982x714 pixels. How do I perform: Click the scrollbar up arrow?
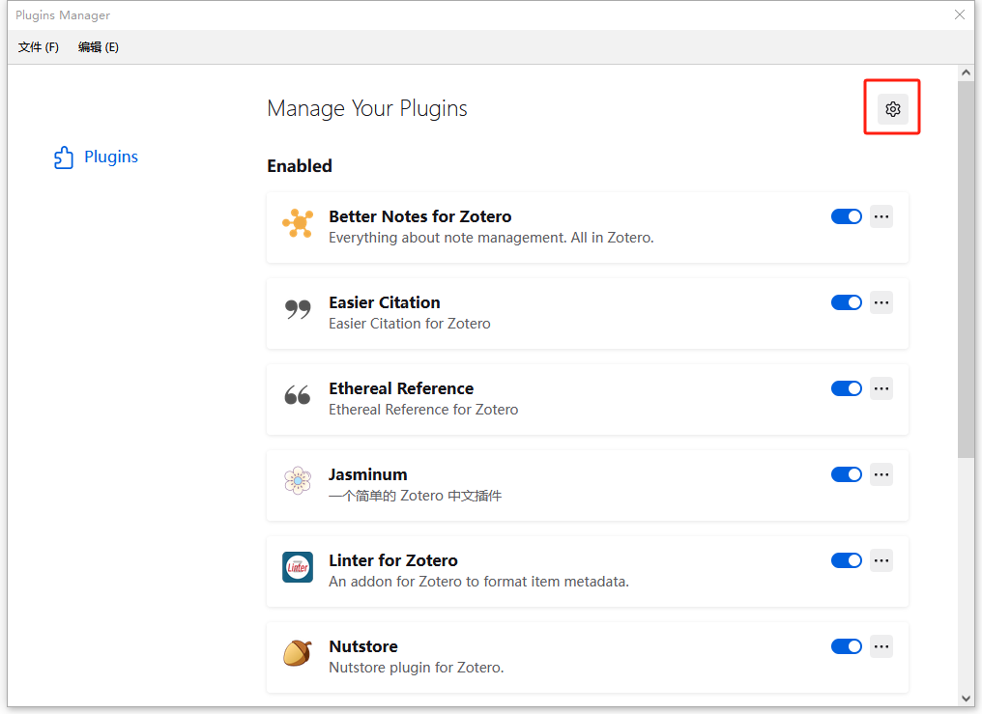[966, 72]
